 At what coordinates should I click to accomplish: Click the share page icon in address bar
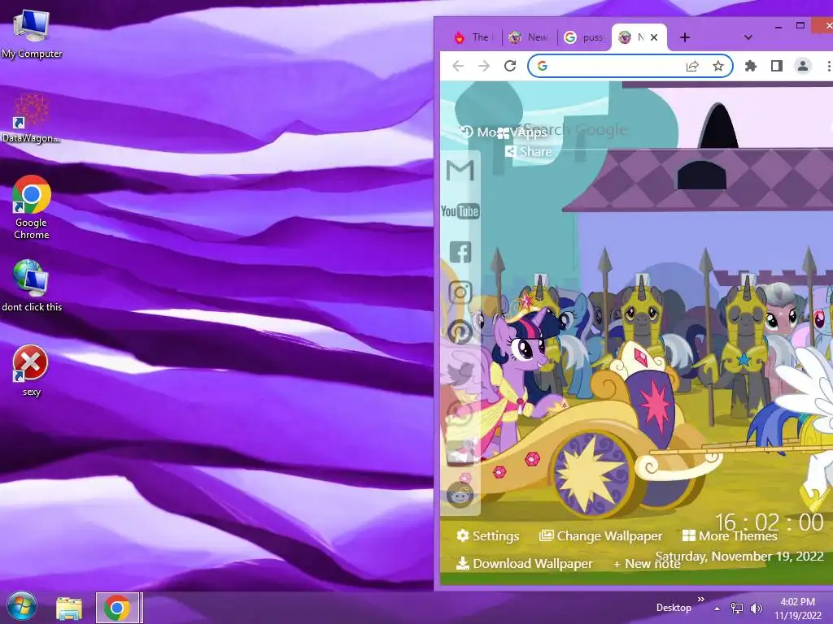pos(692,67)
